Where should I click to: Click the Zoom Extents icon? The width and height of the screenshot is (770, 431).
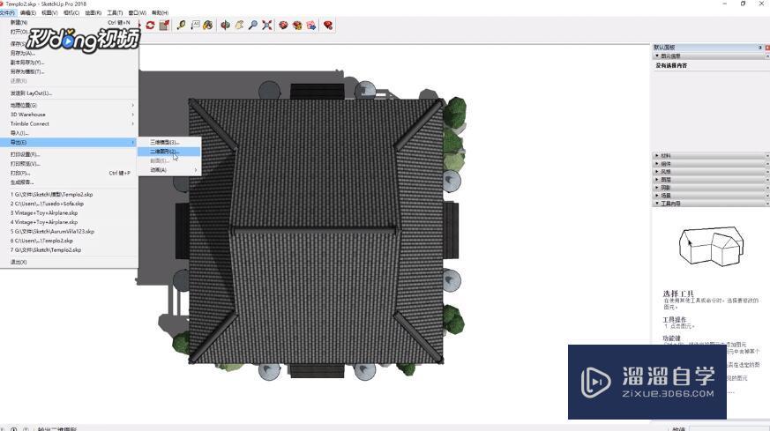(267, 25)
